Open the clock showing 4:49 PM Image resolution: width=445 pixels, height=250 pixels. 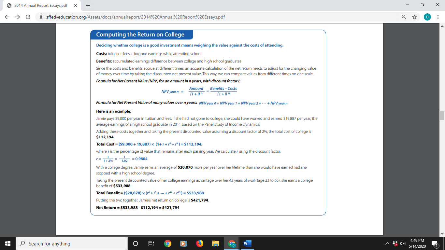417,243
